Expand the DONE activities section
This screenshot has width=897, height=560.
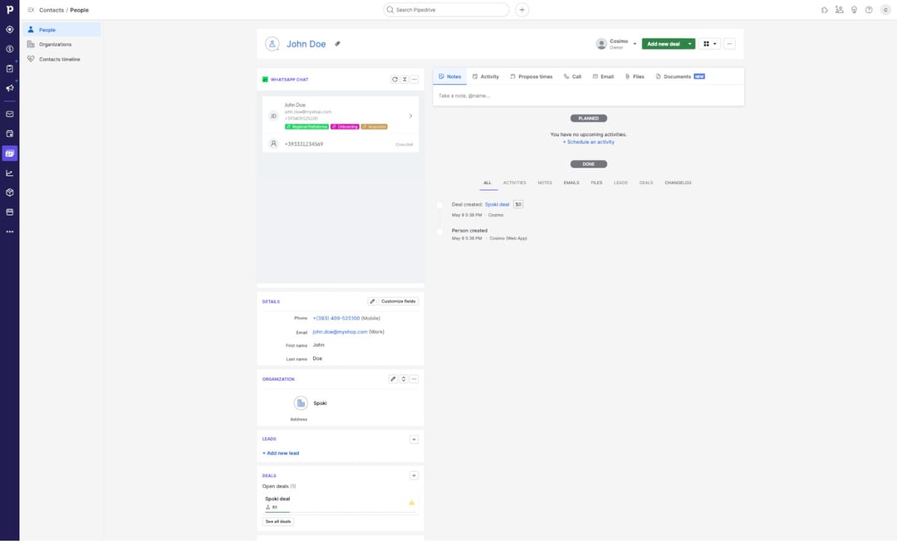pos(588,163)
